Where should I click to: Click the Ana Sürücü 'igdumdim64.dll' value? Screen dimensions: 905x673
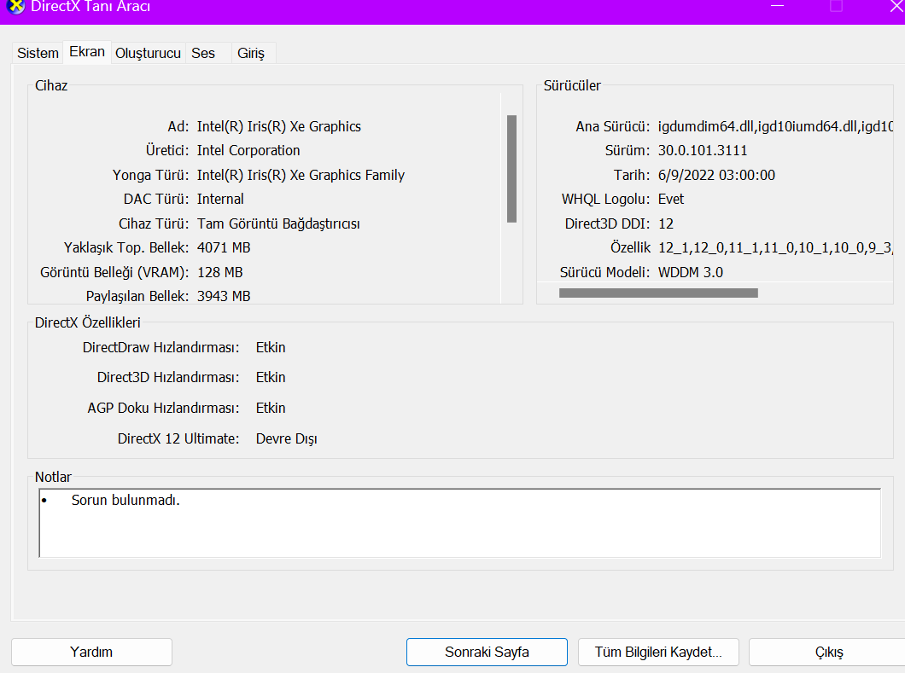pos(775,126)
